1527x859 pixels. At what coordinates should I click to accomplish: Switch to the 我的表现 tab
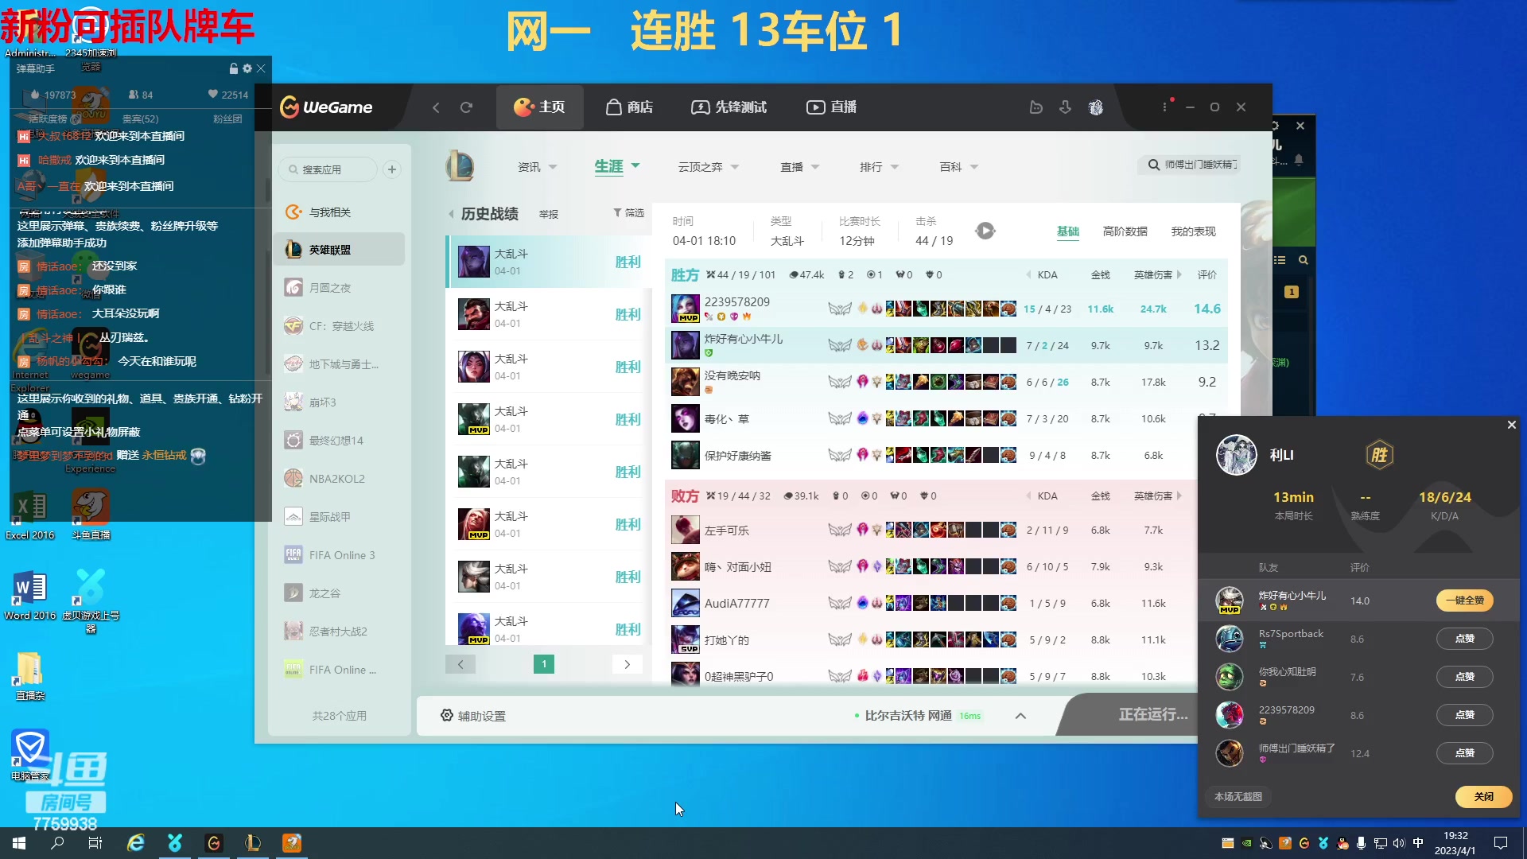coord(1193,231)
